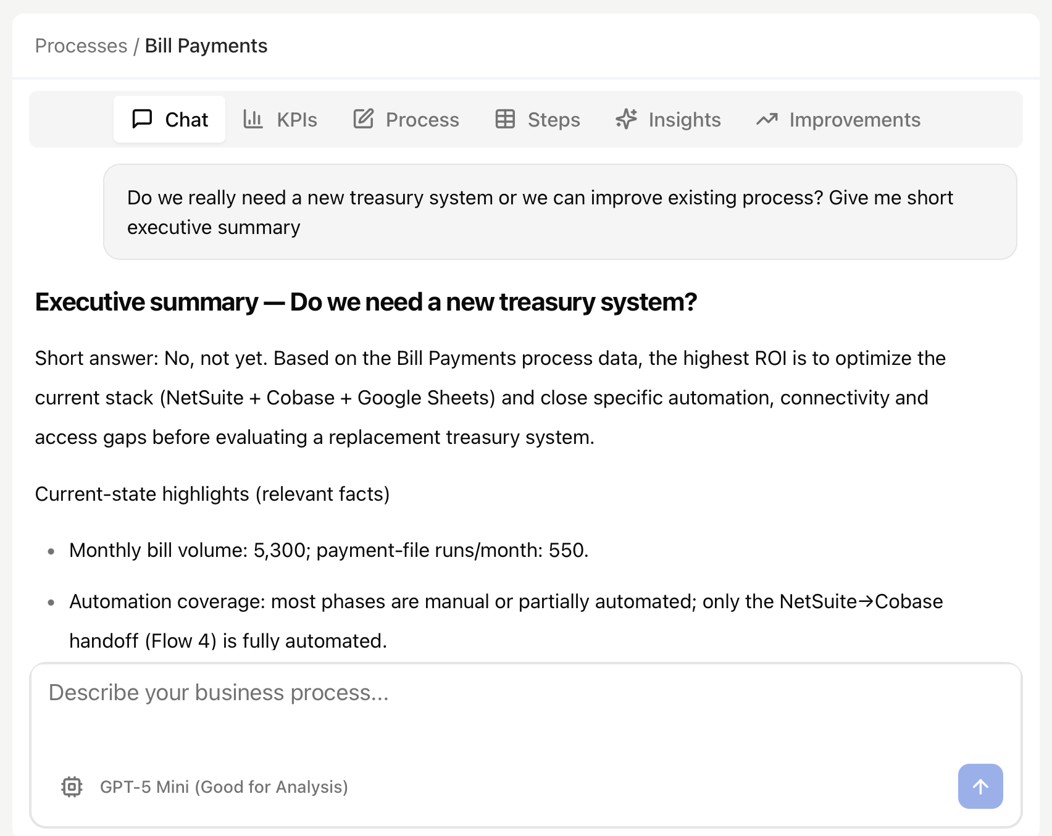Viewport: 1052px width, 836px height.
Task: Show the Insights tab label
Action: point(684,120)
